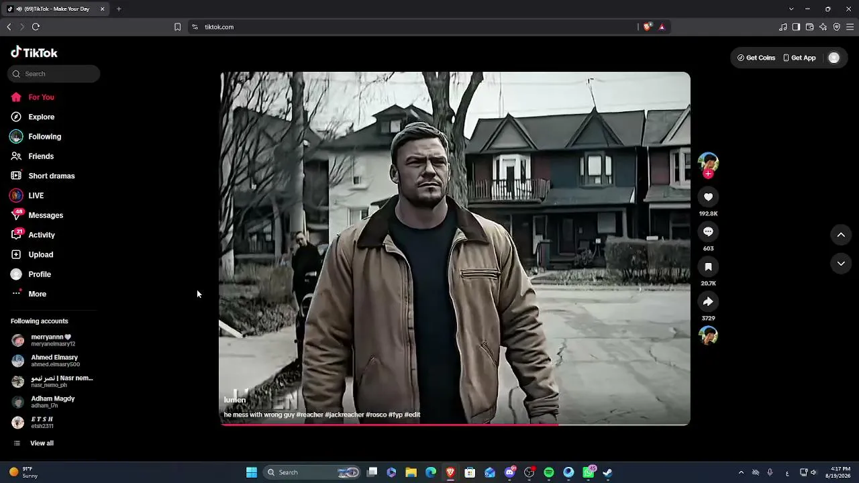The height and width of the screenshot is (483, 859).
Task: Bookmark this page via address bar icon
Action: [177, 27]
